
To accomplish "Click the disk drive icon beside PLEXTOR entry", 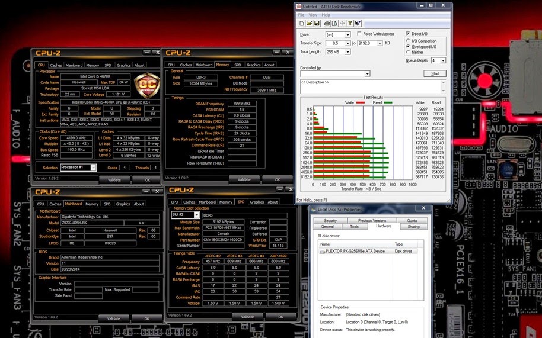I will (322, 252).
